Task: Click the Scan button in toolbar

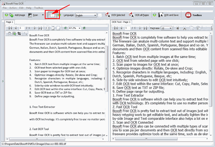Action: [x=33, y=15]
